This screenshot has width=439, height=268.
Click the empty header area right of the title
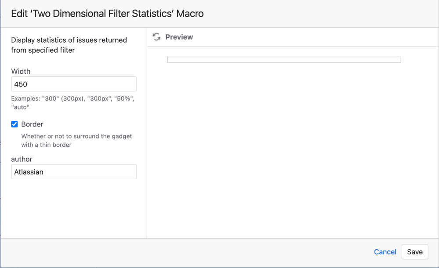[321, 14]
